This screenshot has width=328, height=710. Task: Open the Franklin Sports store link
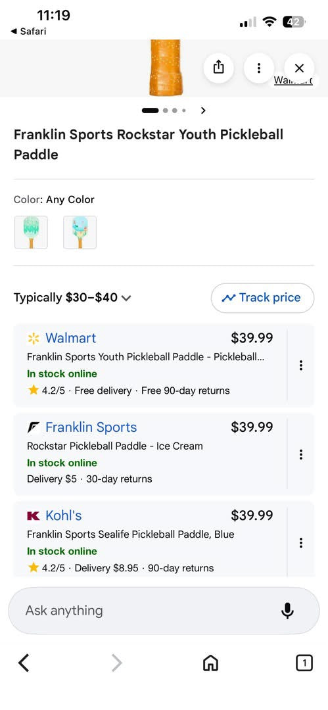pyautogui.click(x=91, y=427)
